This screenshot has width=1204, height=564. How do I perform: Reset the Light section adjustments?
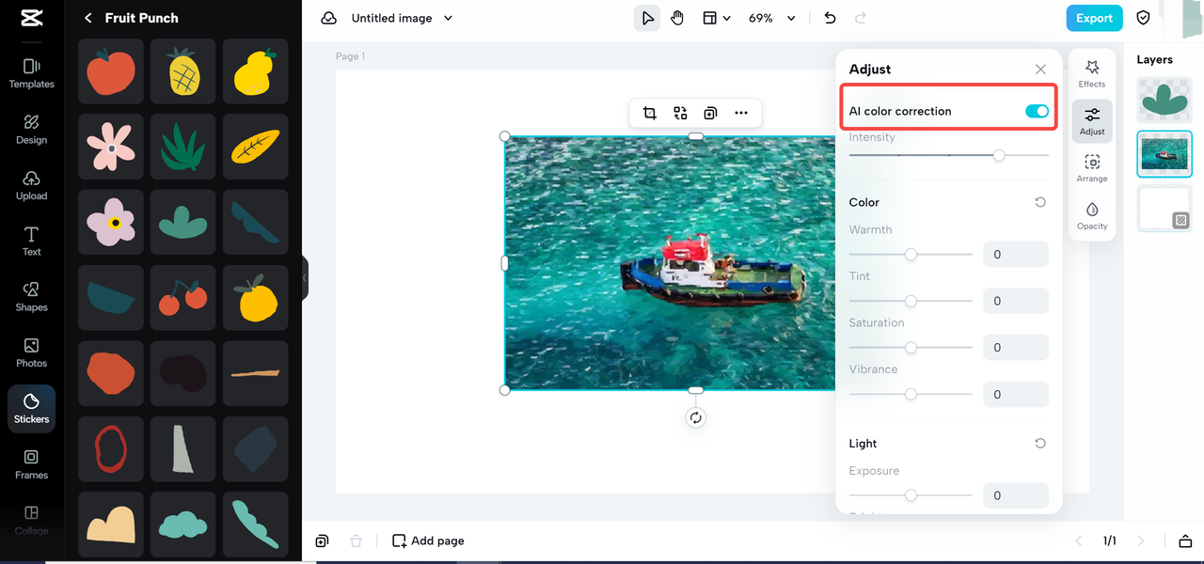pyautogui.click(x=1040, y=444)
